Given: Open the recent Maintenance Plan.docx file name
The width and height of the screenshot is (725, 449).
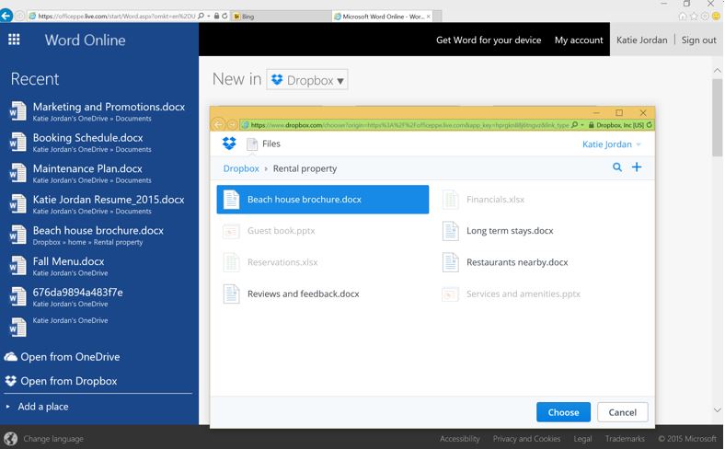Looking at the screenshot, I should point(87,168).
